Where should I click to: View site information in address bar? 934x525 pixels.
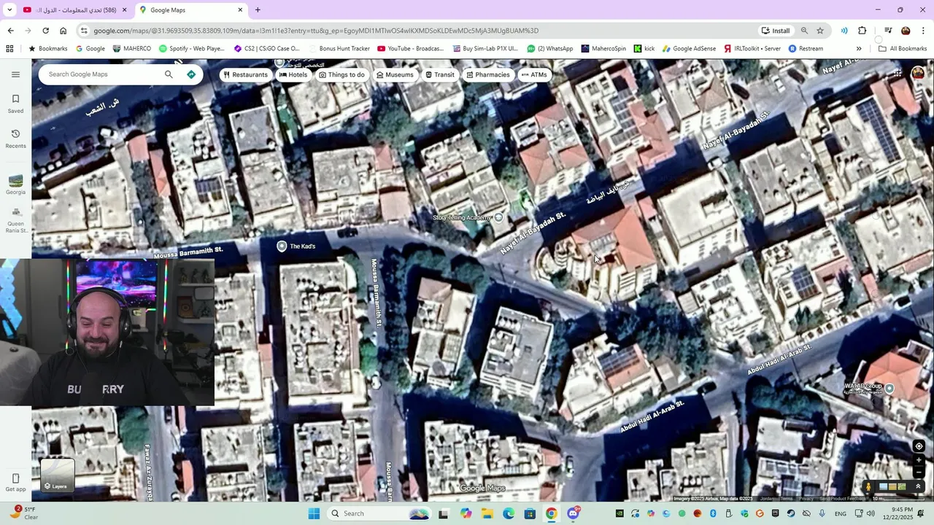pyautogui.click(x=85, y=31)
